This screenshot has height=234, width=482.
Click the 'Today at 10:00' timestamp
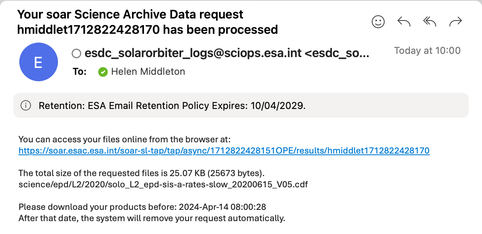pos(427,51)
